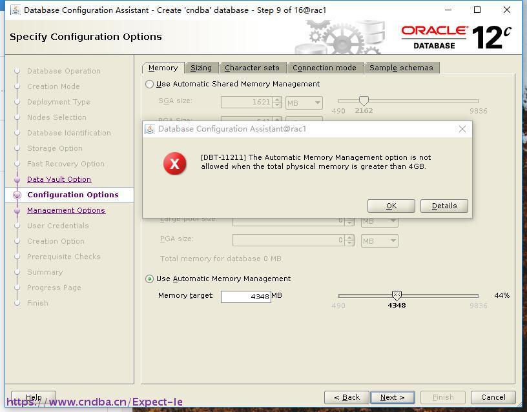The height and width of the screenshot is (412, 527).
Task: Click the SGA size value field
Action: pos(246,103)
